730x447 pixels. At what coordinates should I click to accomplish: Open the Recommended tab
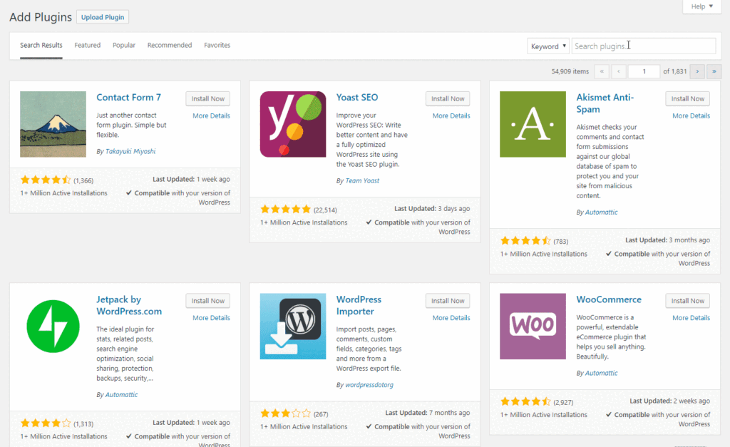[170, 46]
